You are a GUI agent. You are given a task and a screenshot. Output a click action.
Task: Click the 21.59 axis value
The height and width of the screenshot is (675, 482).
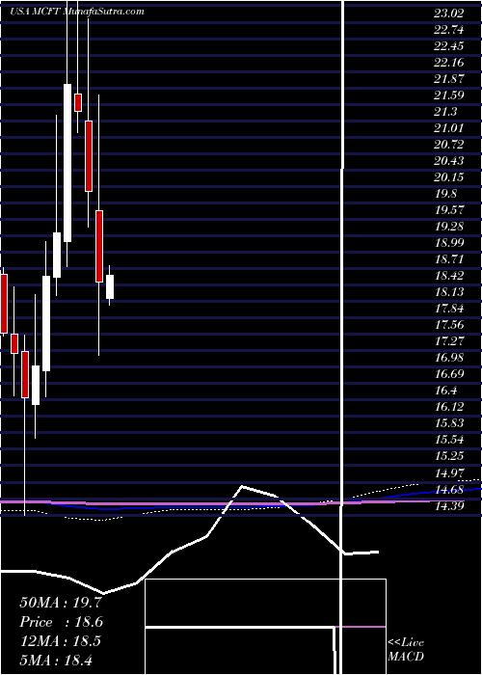(449, 95)
